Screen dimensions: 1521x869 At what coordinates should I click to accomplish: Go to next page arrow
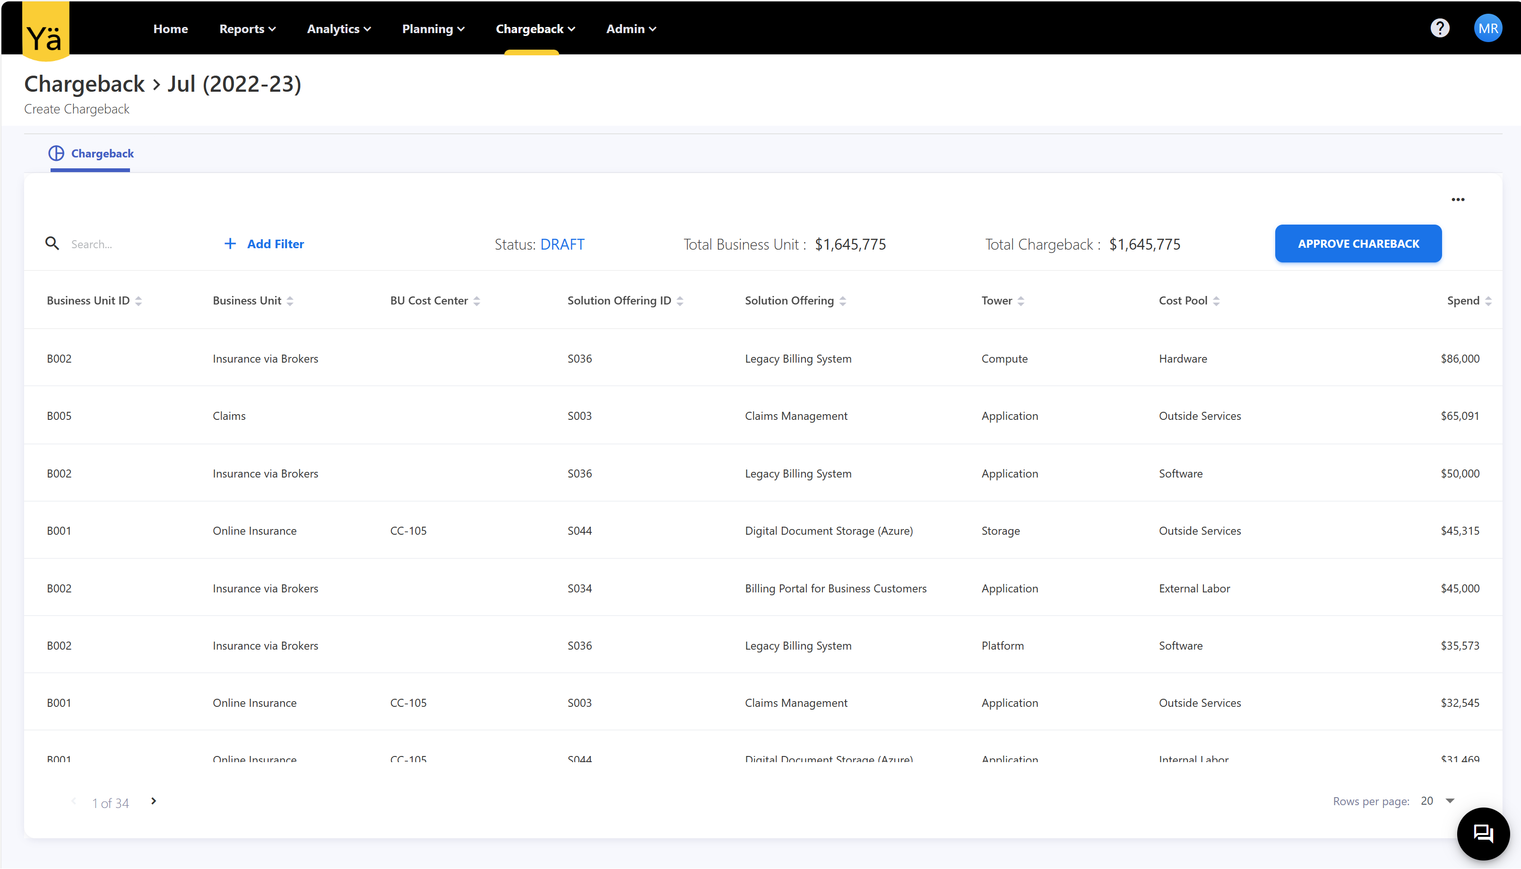(153, 801)
